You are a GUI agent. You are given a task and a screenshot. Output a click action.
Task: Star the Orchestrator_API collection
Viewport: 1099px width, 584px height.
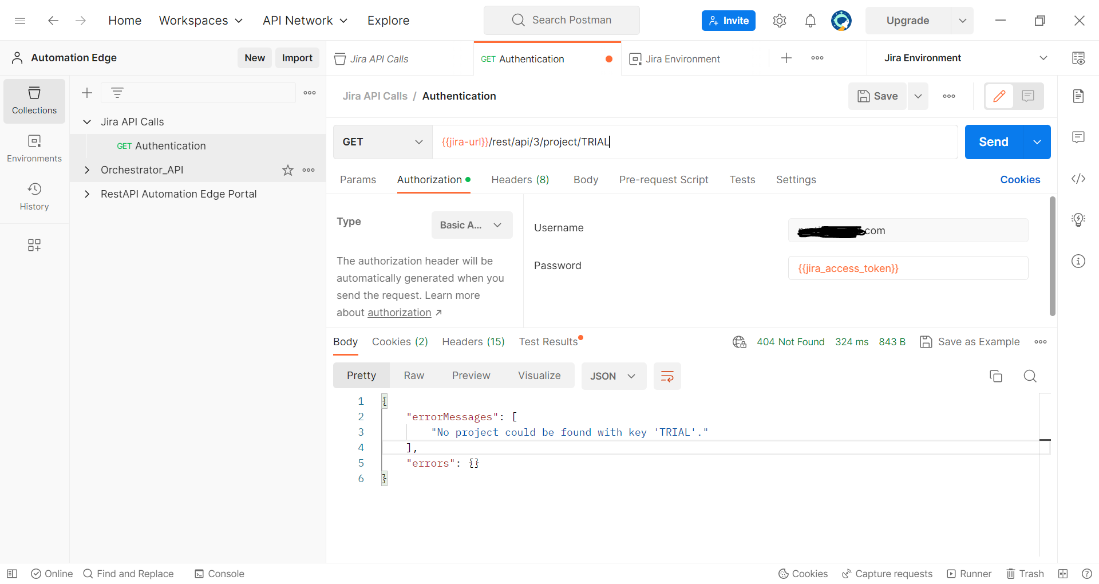tap(287, 169)
